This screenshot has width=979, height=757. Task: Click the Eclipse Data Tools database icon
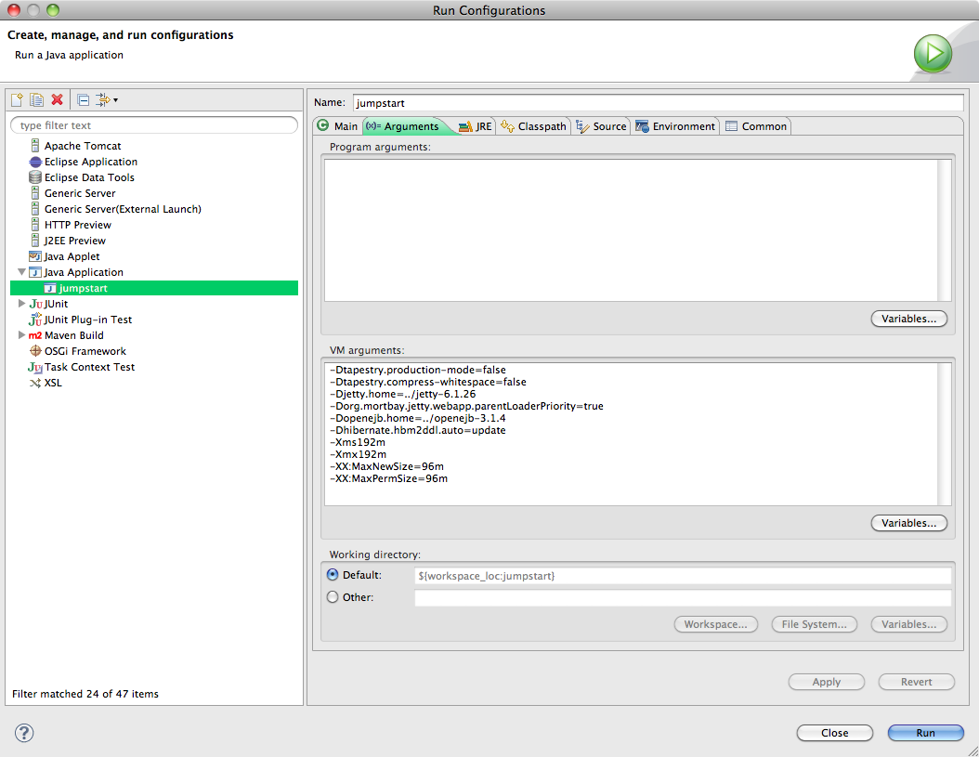(35, 177)
